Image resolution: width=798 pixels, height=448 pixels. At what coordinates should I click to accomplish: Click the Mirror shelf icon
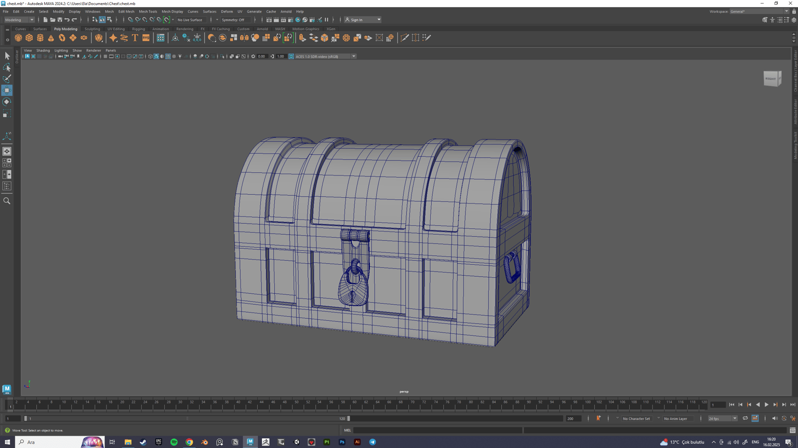244,38
